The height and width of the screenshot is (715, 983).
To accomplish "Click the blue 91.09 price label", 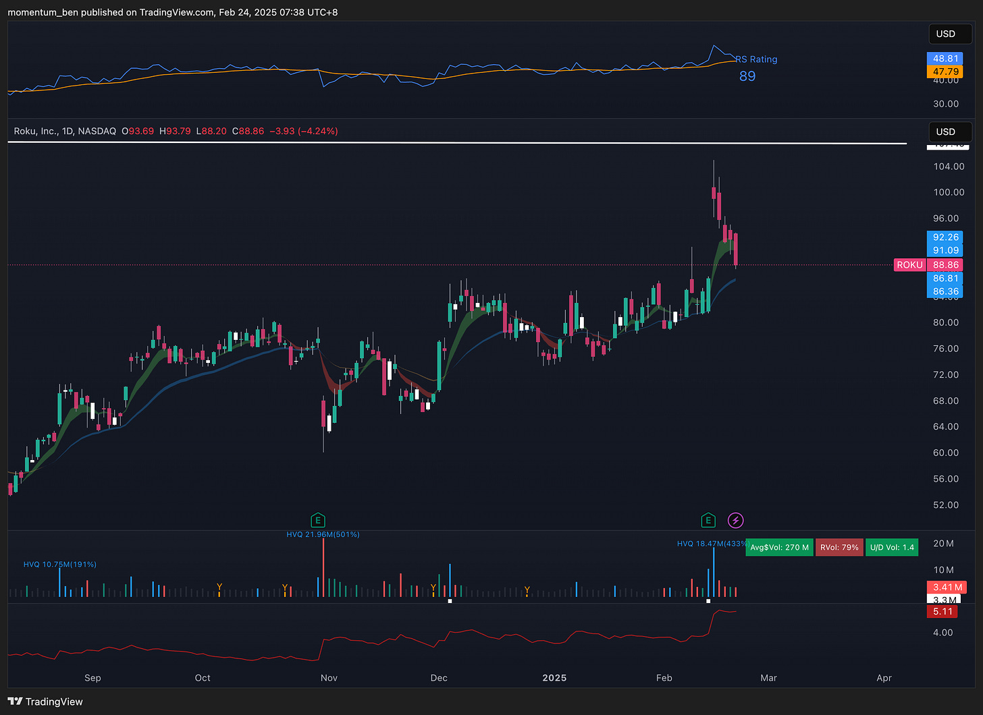I will (946, 250).
